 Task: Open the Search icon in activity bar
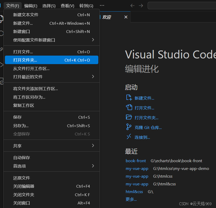coord(1,33)
